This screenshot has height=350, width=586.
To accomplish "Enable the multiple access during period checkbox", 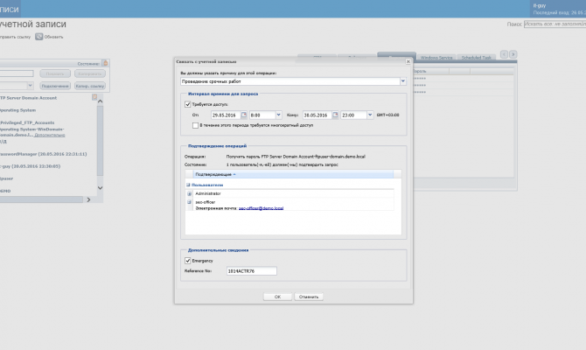I will pyautogui.click(x=195, y=125).
